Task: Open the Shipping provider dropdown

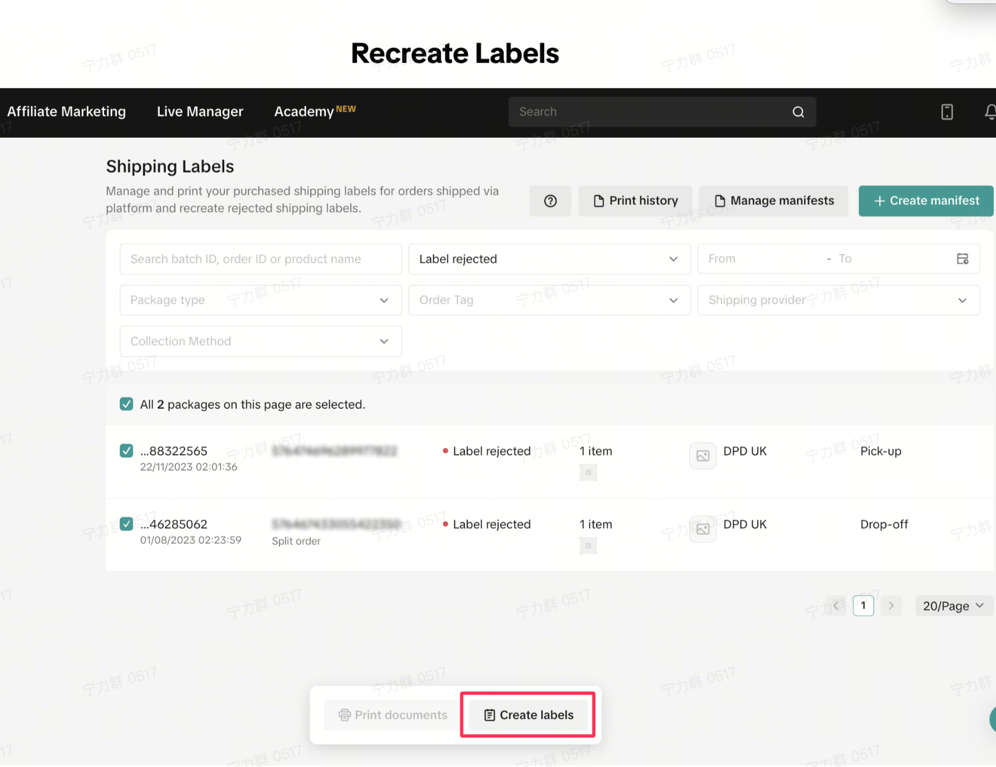Action: (838, 300)
